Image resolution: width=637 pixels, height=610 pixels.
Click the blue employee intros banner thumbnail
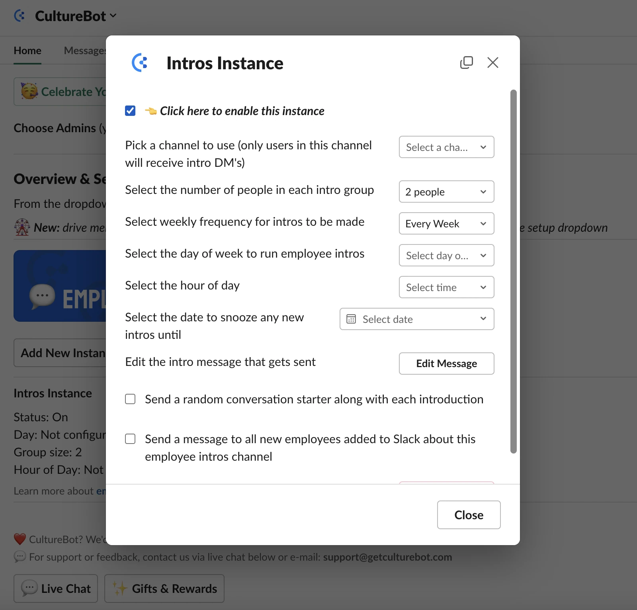(60, 286)
